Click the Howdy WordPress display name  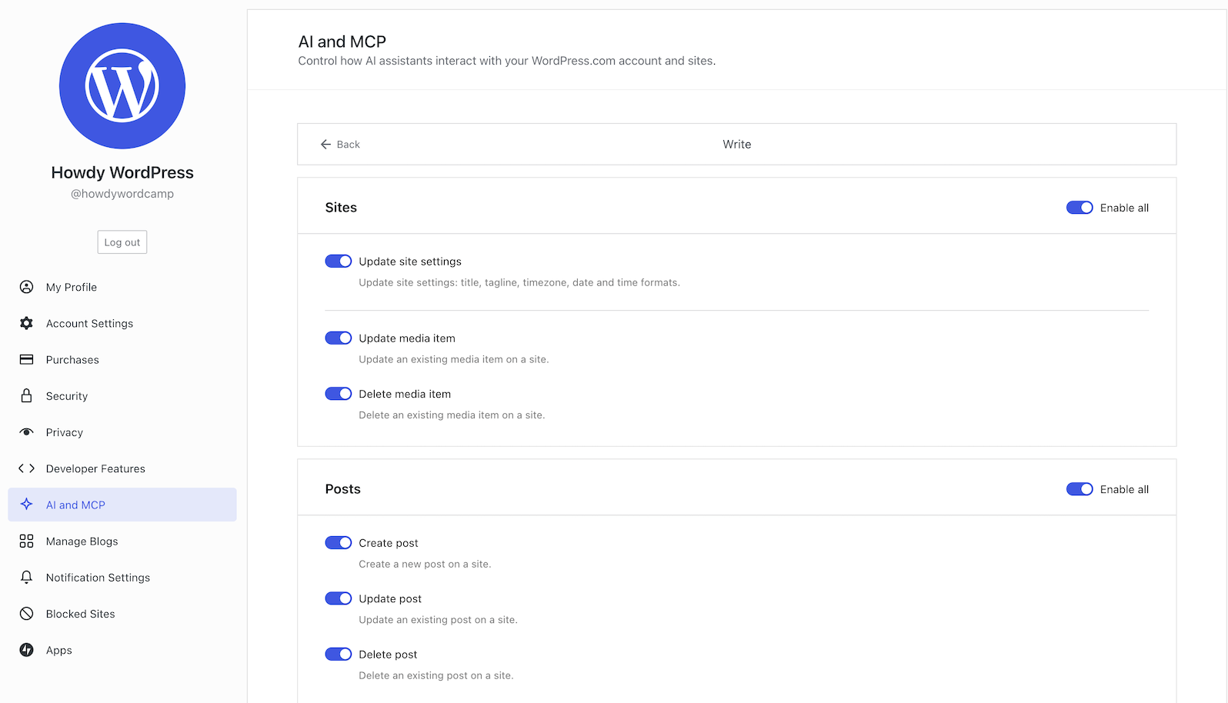pyautogui.click(x=122, y=172)
